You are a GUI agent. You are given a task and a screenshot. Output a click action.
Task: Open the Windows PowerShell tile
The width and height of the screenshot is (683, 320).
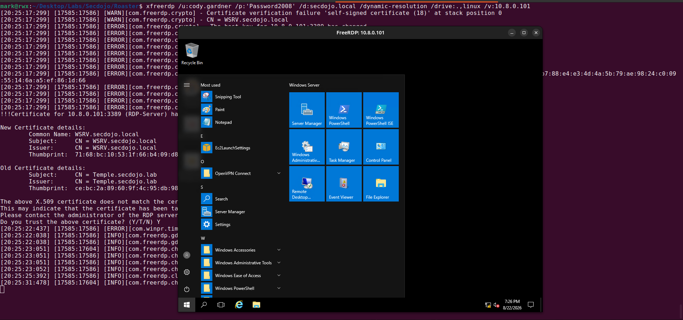(344, 110)
